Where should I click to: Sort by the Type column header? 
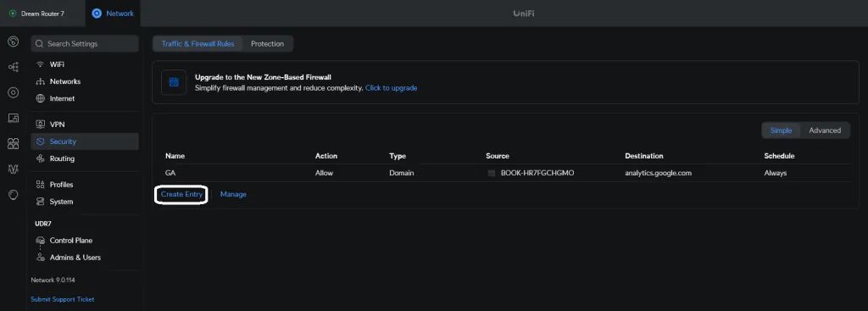pos(398,156)
